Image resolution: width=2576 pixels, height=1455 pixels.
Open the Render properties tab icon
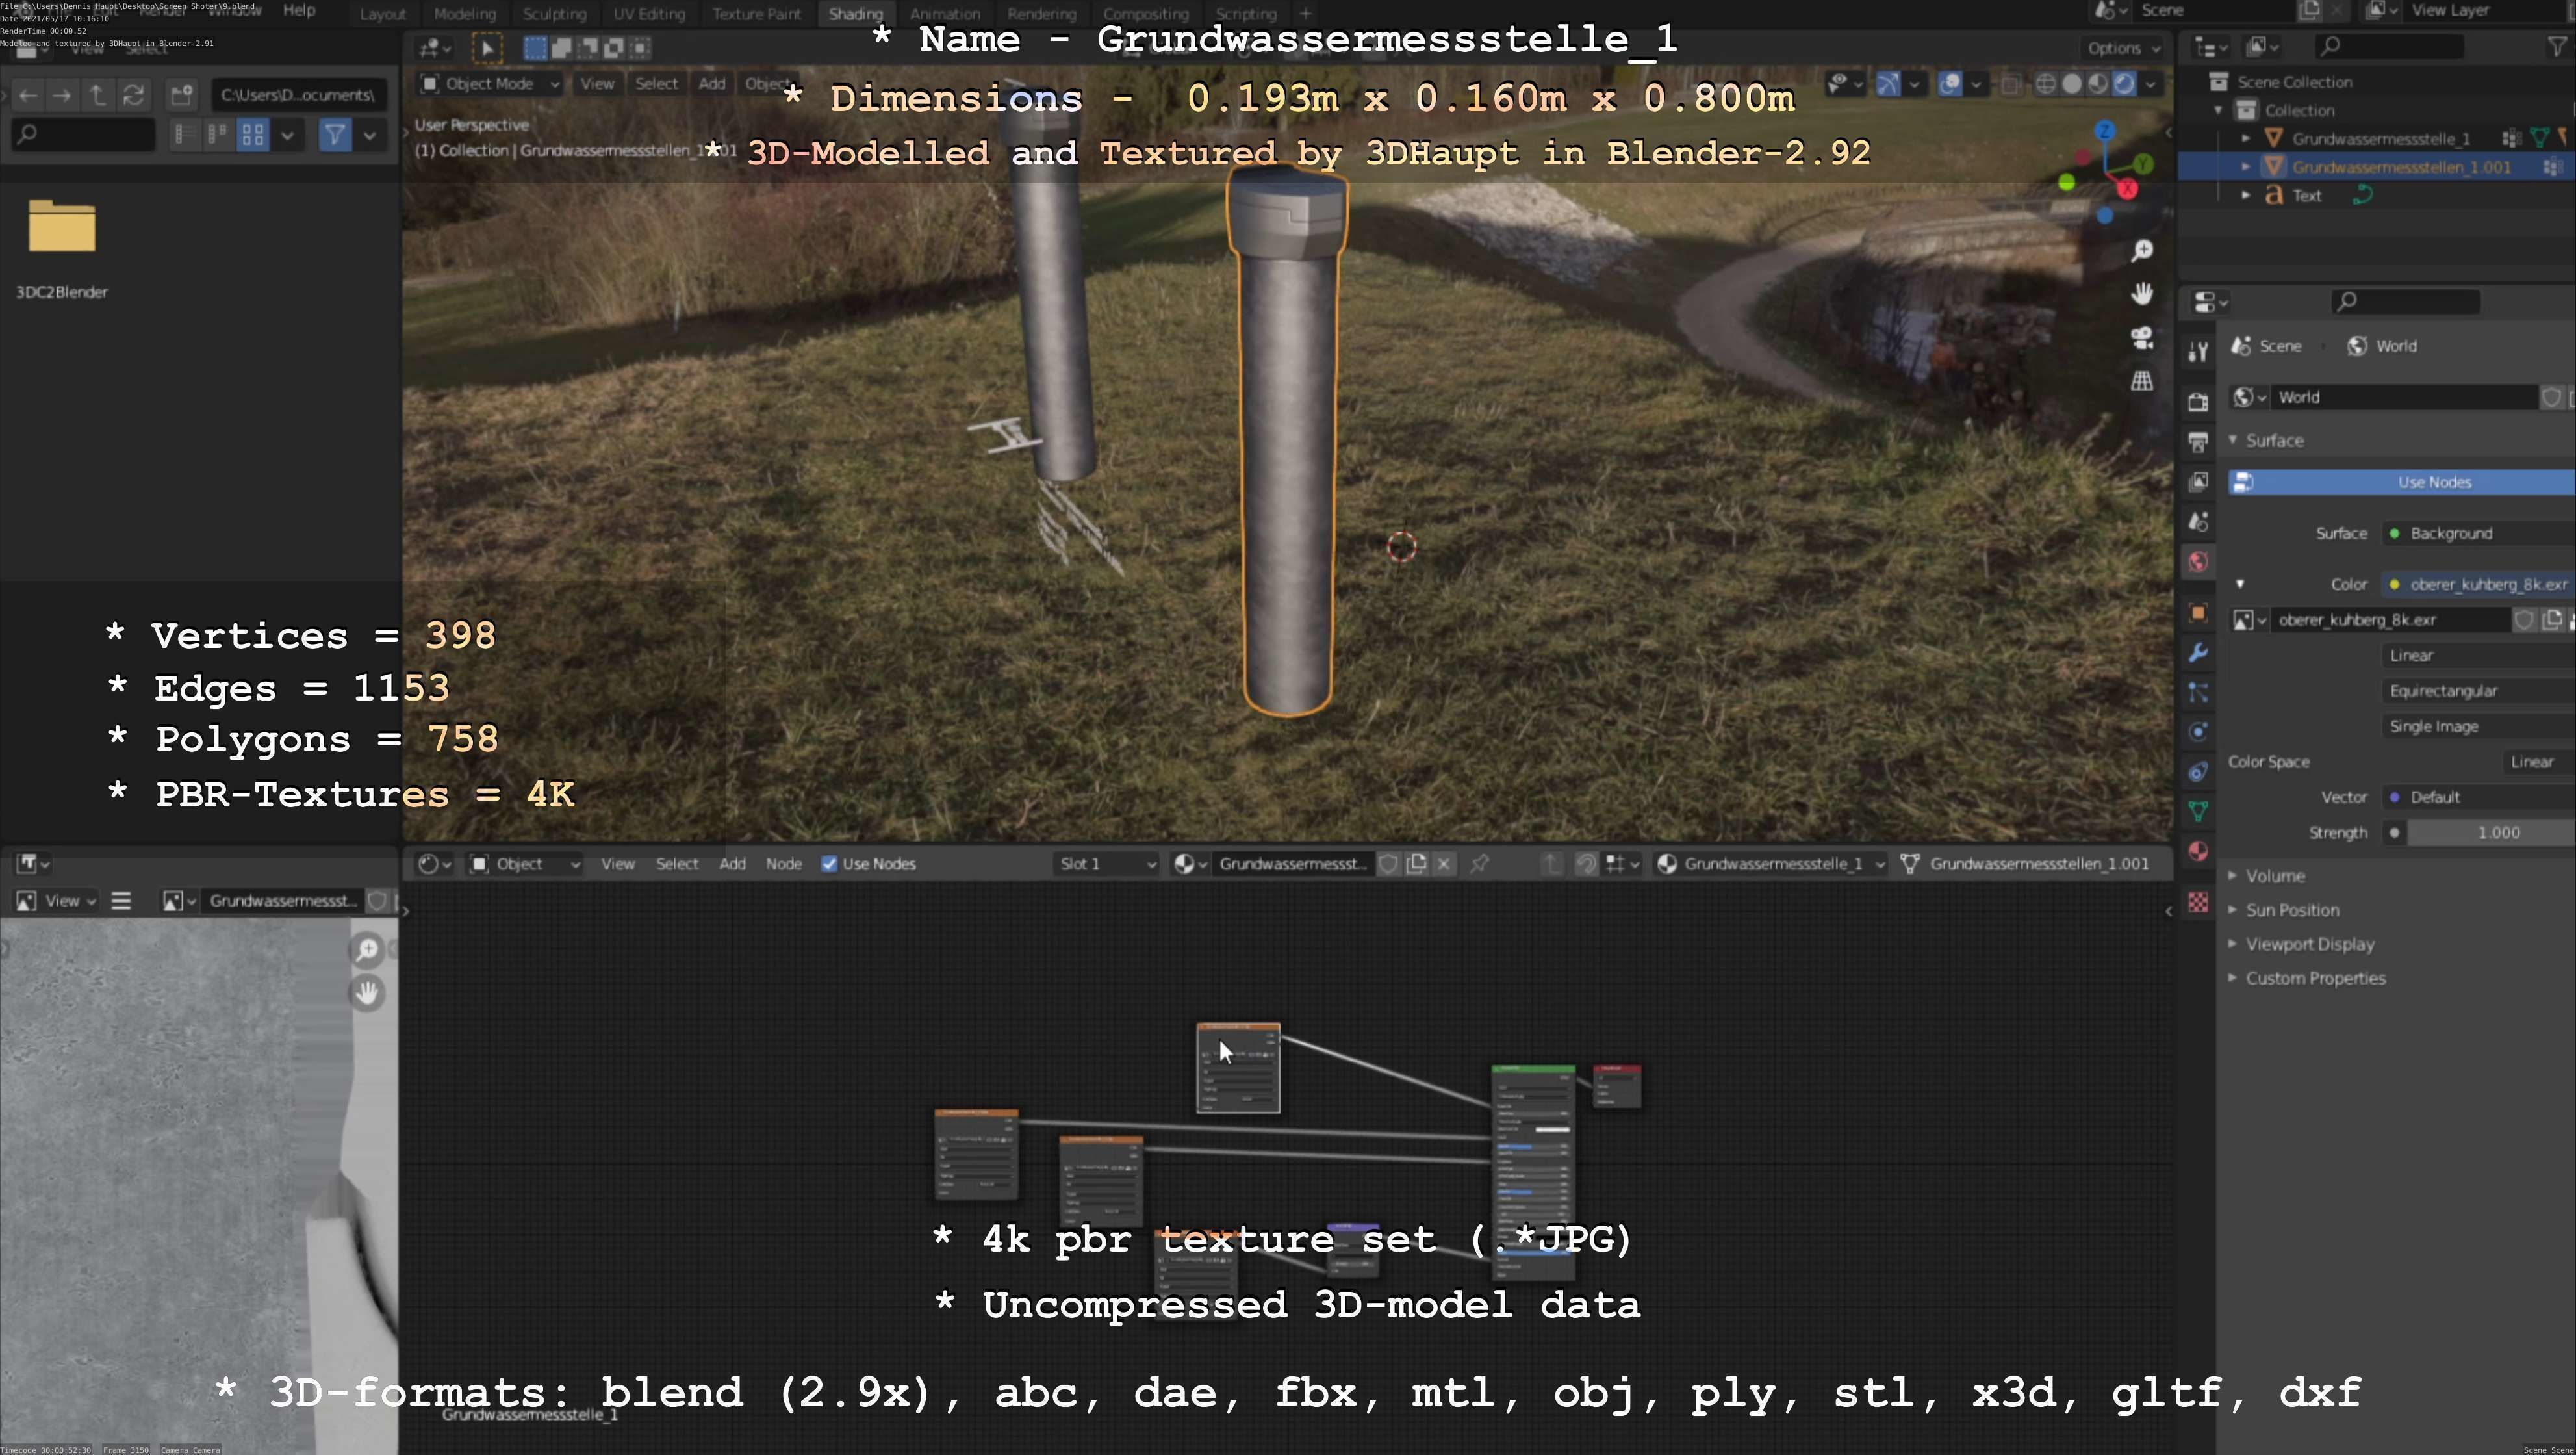coord(2198,402)
